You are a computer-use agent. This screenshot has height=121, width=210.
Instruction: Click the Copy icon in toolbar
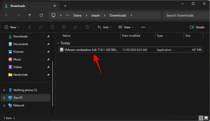[x=41, y=27]
